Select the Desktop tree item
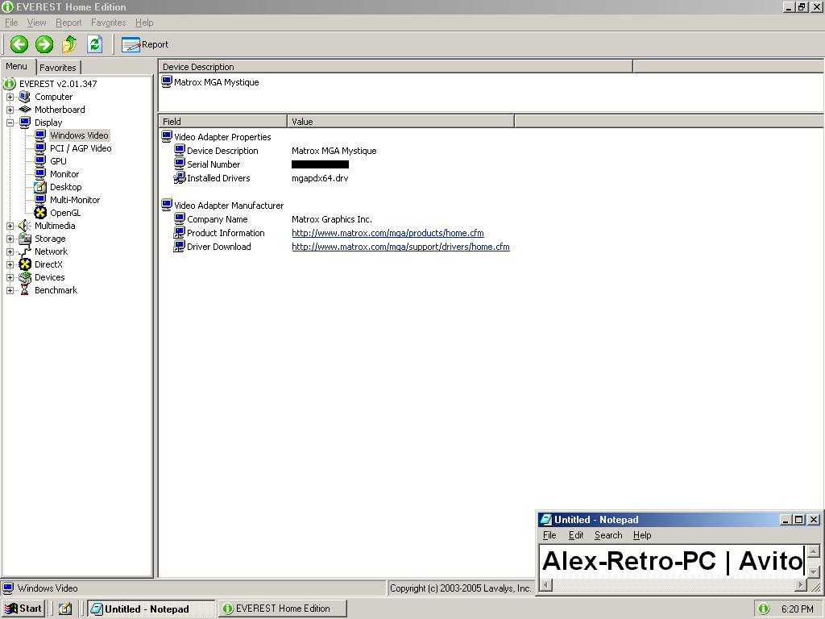Screen dimensions: 825x619 coord(65,187)
